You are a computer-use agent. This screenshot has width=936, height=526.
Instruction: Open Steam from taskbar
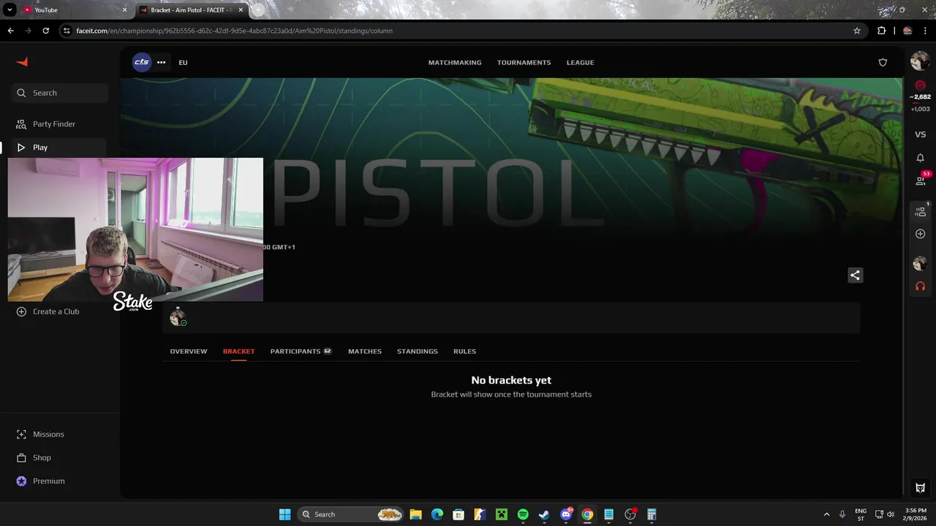pos(544,514)
